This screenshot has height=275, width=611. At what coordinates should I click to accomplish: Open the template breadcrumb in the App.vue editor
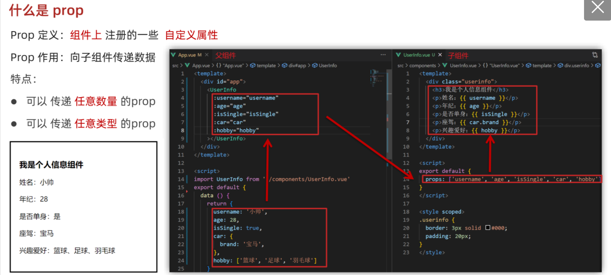click(266, 66)
